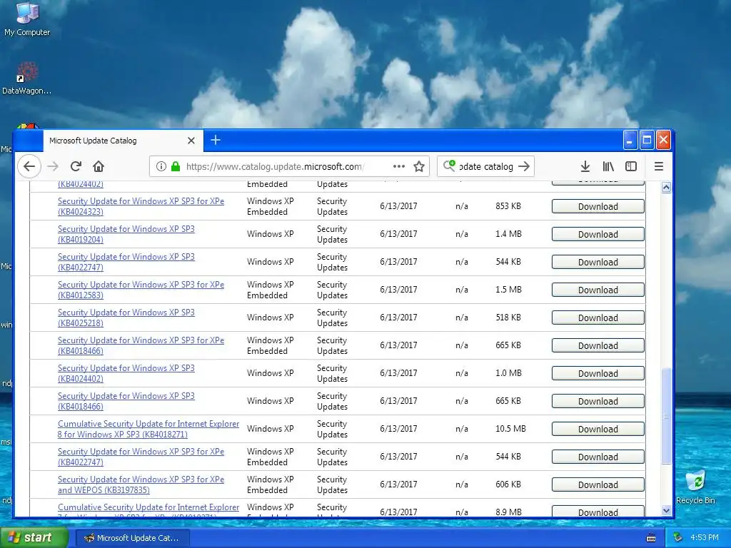Click the 10.5 MB size cell
This screenshot has width=731, height=548.
pyautogui.click(x=510, y=429)
